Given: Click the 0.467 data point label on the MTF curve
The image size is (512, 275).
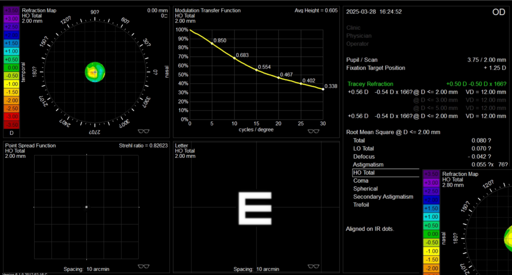Looking at the screenshot, I should pyautogui.click(x=286, y=75).
